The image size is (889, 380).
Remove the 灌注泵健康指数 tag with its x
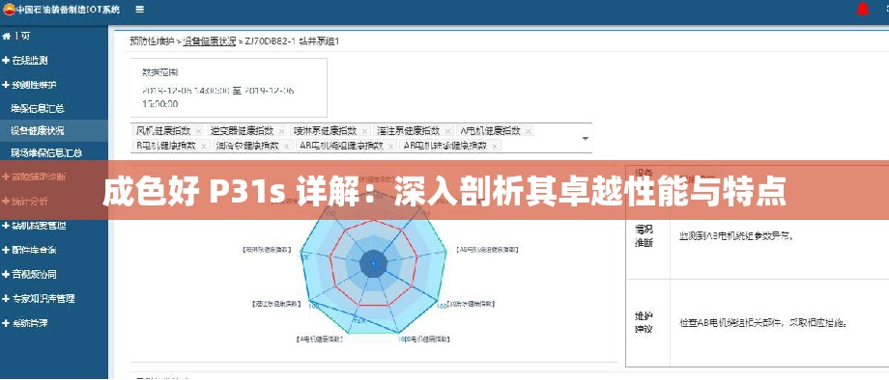(448, 131)
